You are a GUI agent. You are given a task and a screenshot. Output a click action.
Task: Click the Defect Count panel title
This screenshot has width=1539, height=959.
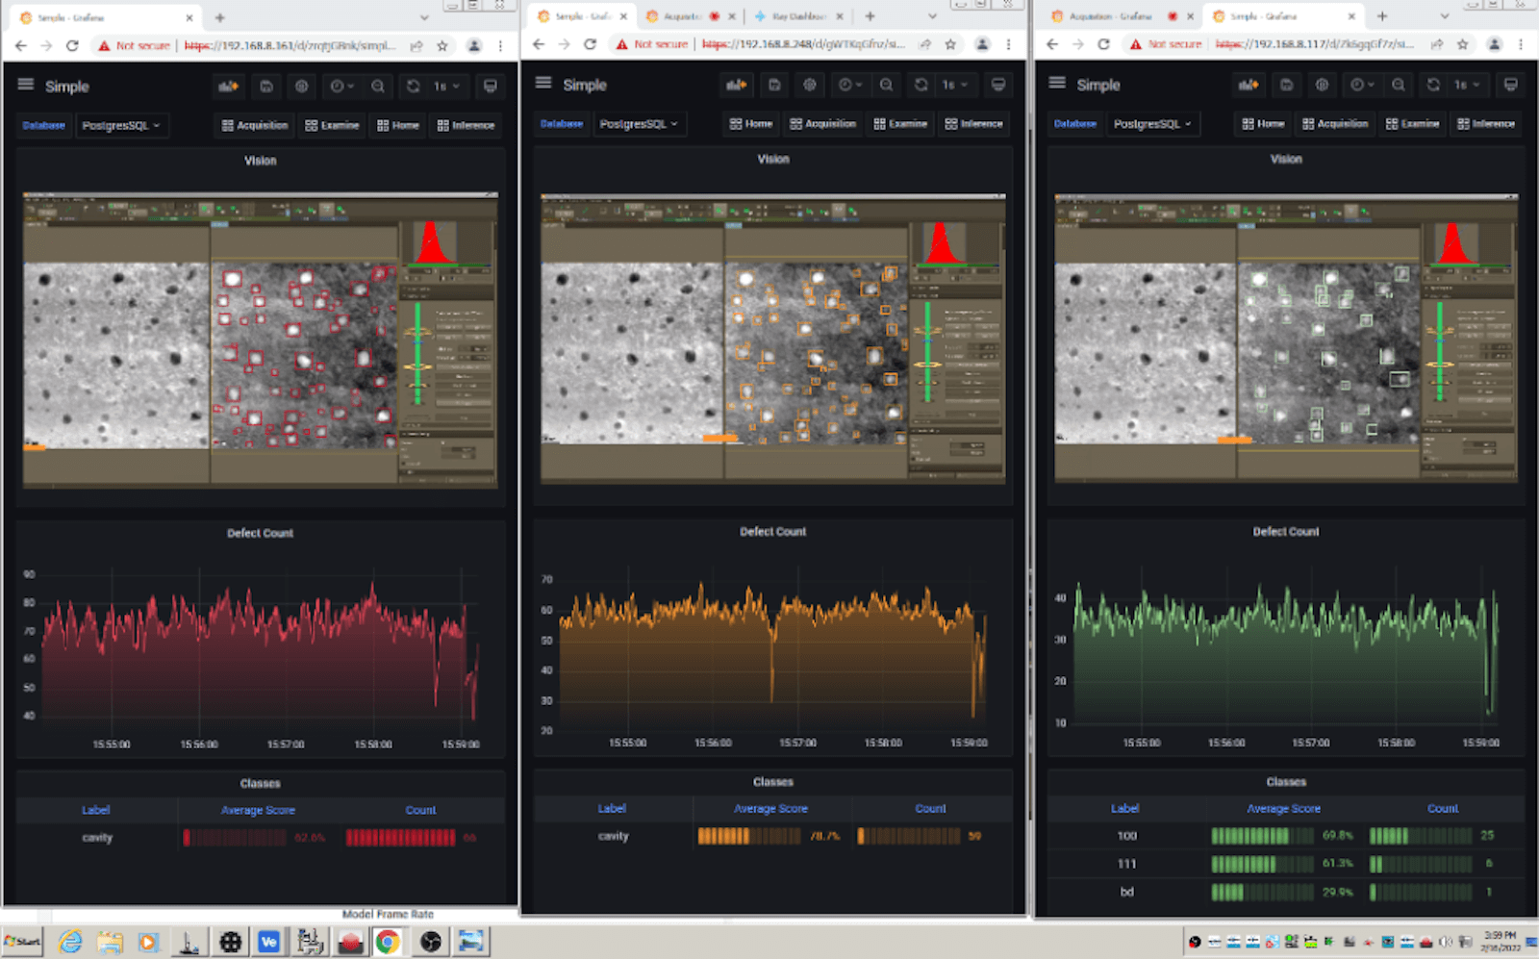point(260,532)
